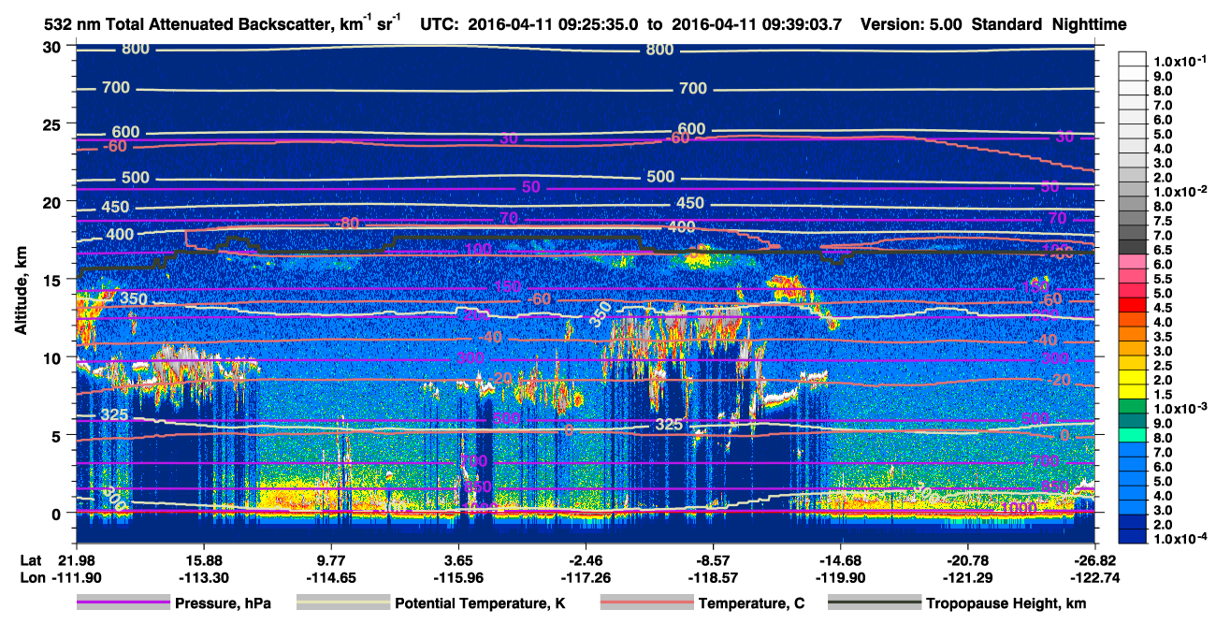Click latitude value -14.68
The height and width of the screenshot is (624, 1216).
pos(841,559)
